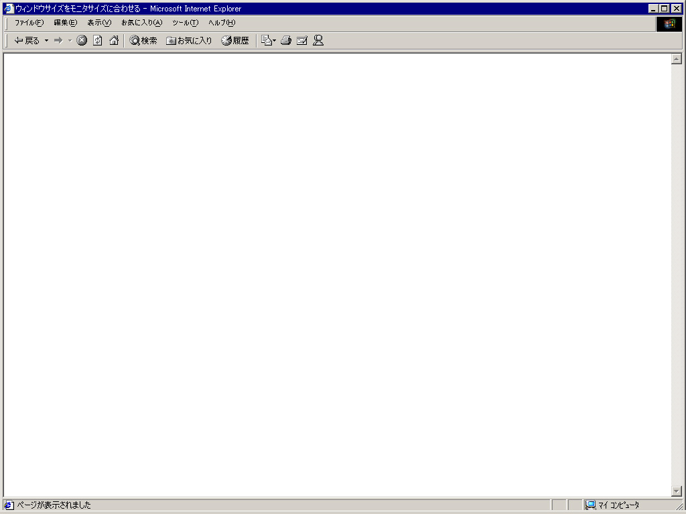Click the Print icon
Image resolution: width=686 pixels, height=514 pixels.
pyautogui.click(x=286, y=41)
